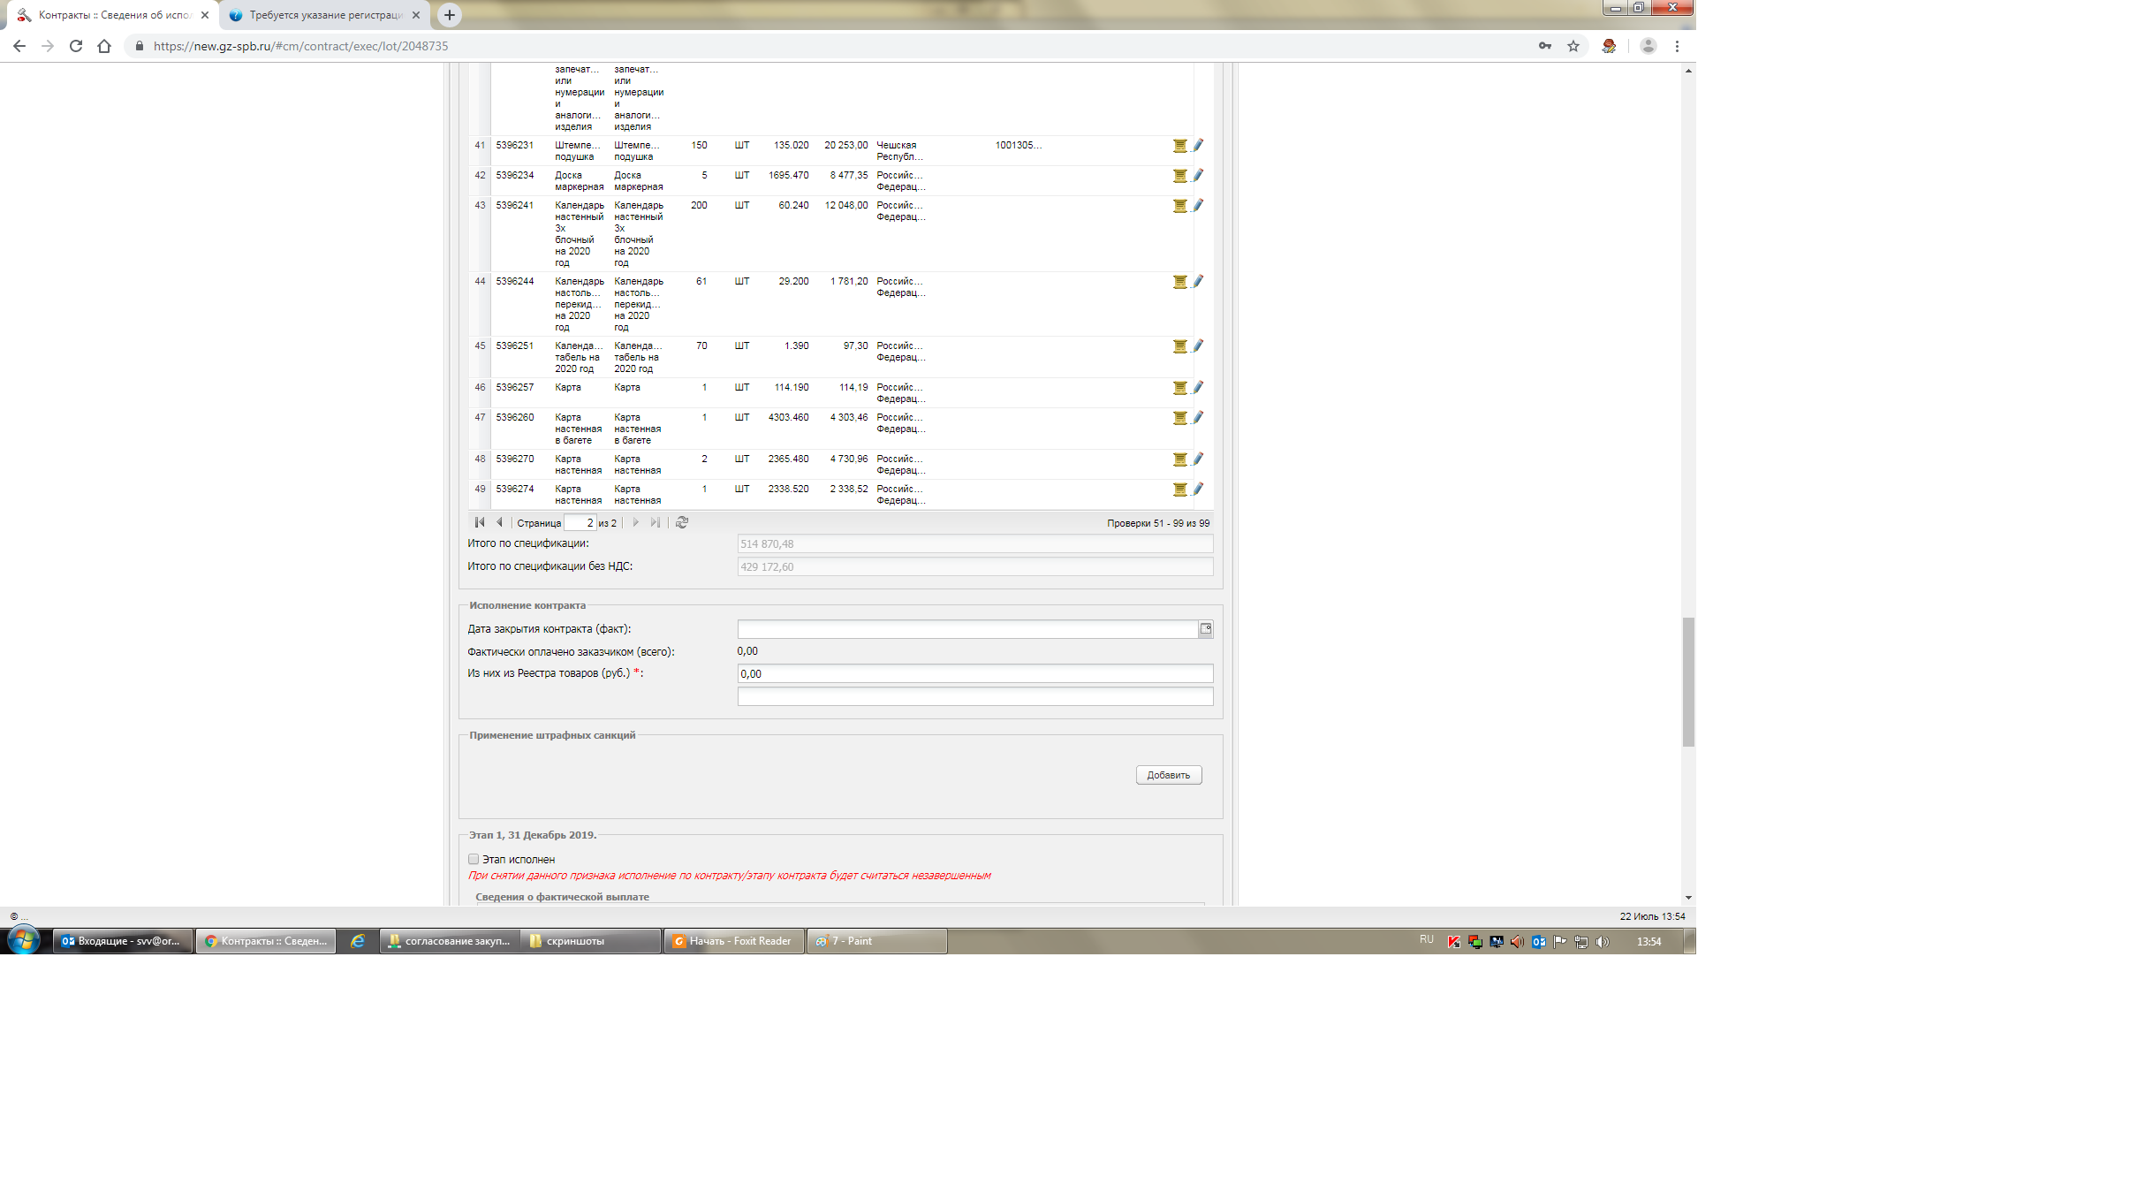Click pencil edit icon for row 42
This screenshot has height=1177, width=2145.
(x=1198, y=175)
